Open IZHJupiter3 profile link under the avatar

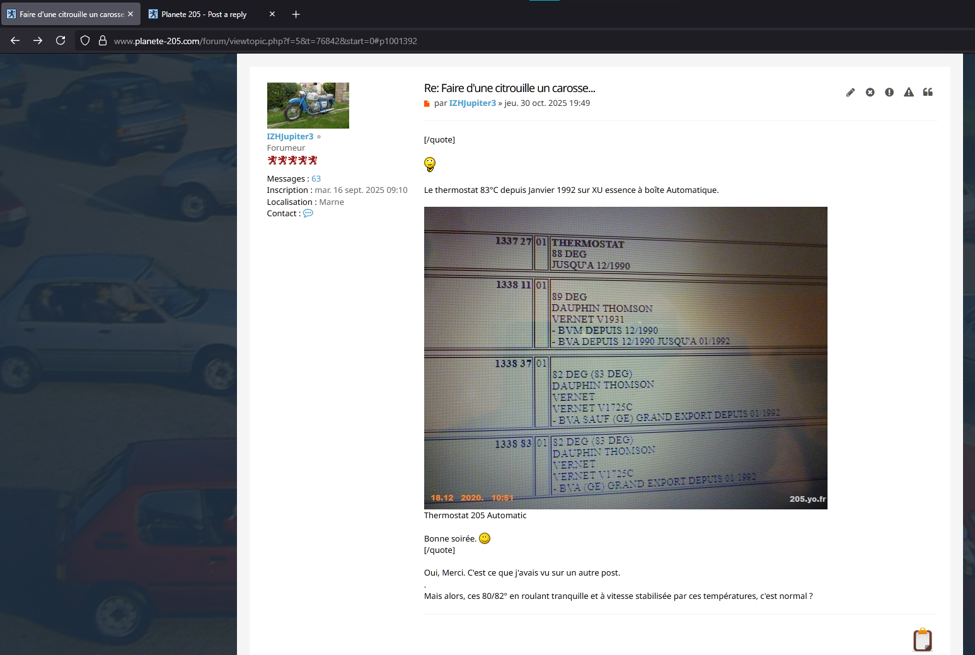pos(290,137)
